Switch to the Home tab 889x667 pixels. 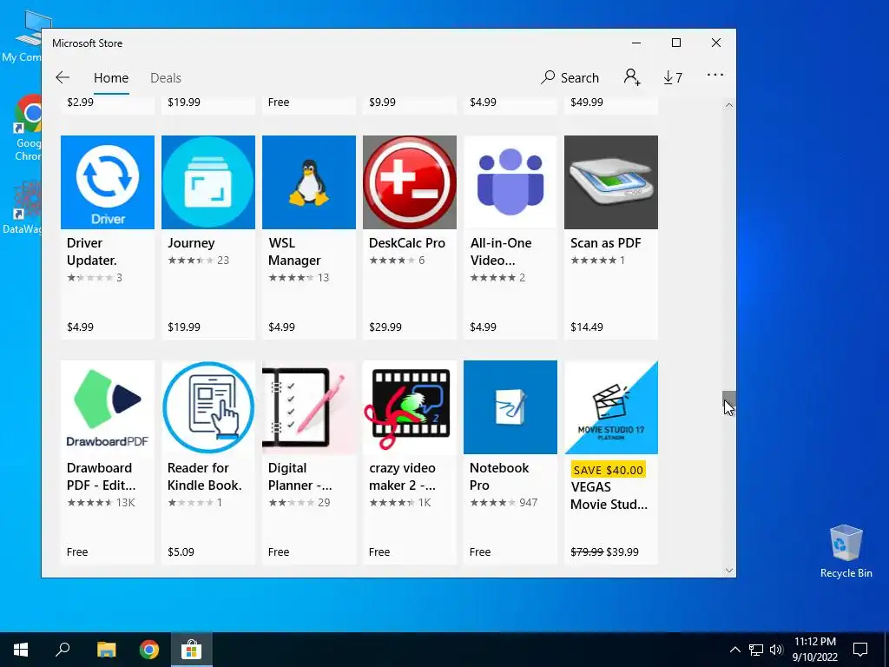(x=111, y=77)
